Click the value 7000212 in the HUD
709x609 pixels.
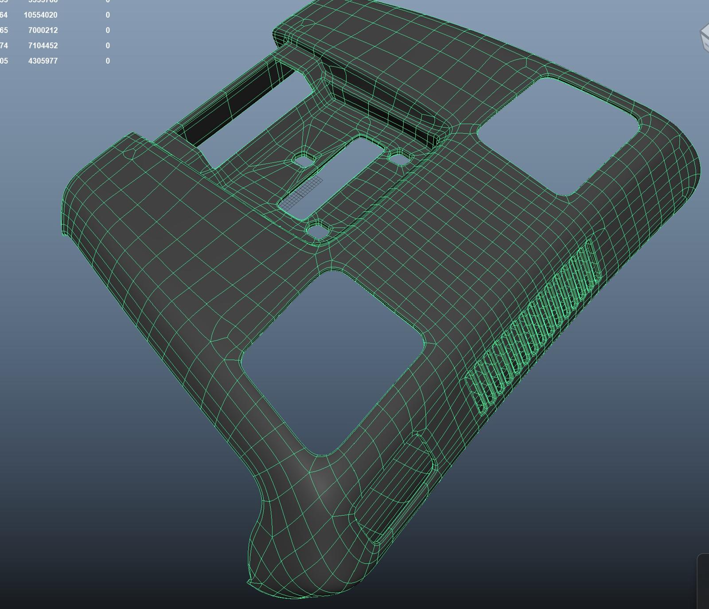click(43, 30)
